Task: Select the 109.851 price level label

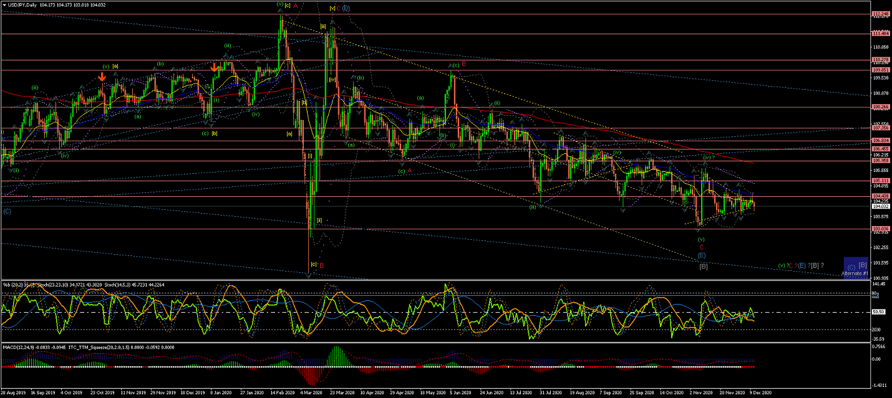Action: 880,70
